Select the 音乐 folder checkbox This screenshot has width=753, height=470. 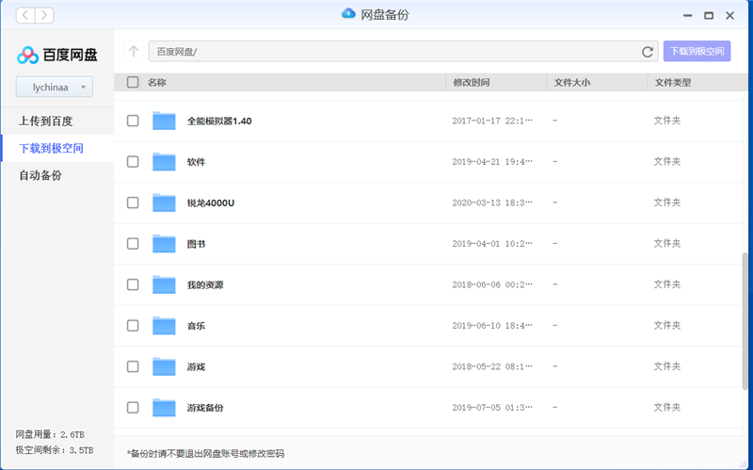point(133,325)
